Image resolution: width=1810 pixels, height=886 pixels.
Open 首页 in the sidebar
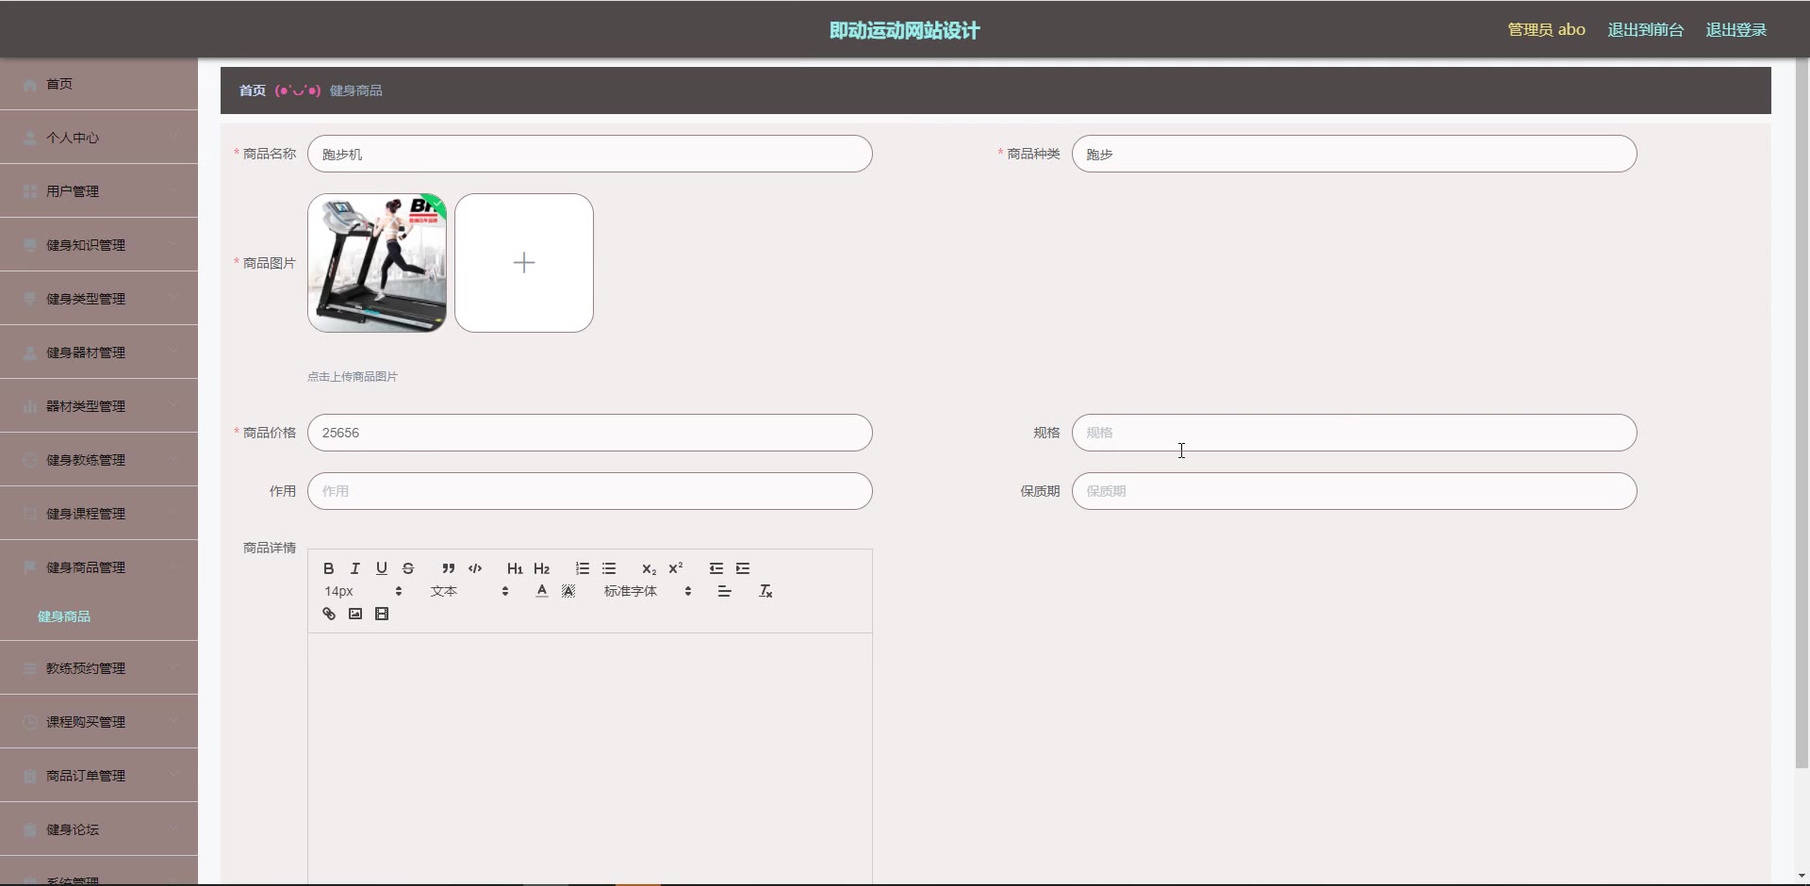pos(99,84)
